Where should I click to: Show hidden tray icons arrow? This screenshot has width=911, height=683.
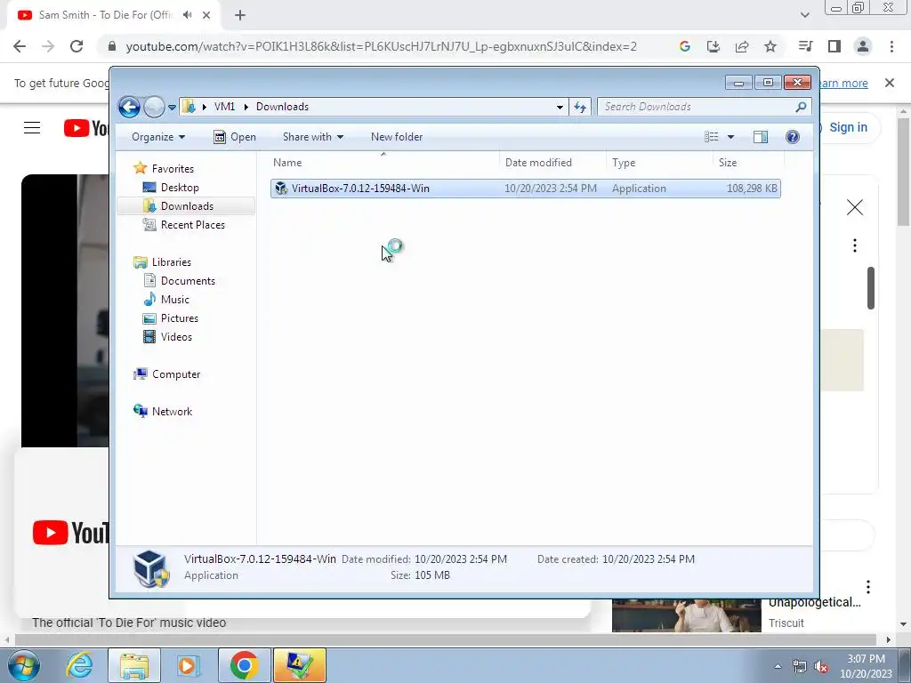point(778,666)
